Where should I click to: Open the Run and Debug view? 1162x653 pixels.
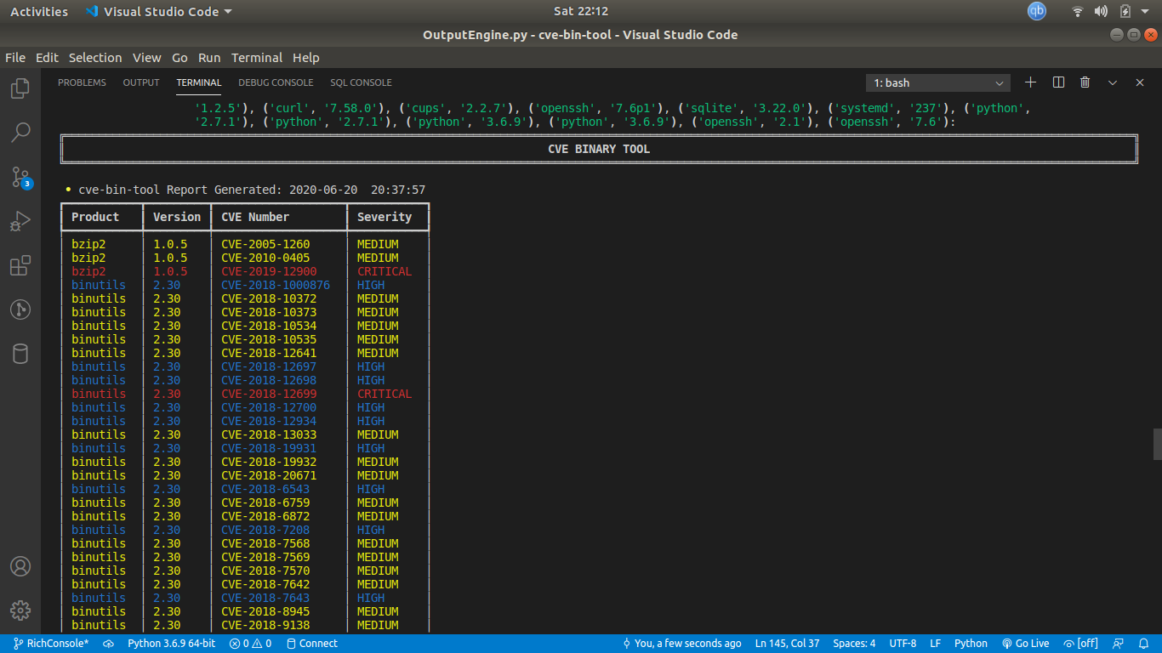20,221
